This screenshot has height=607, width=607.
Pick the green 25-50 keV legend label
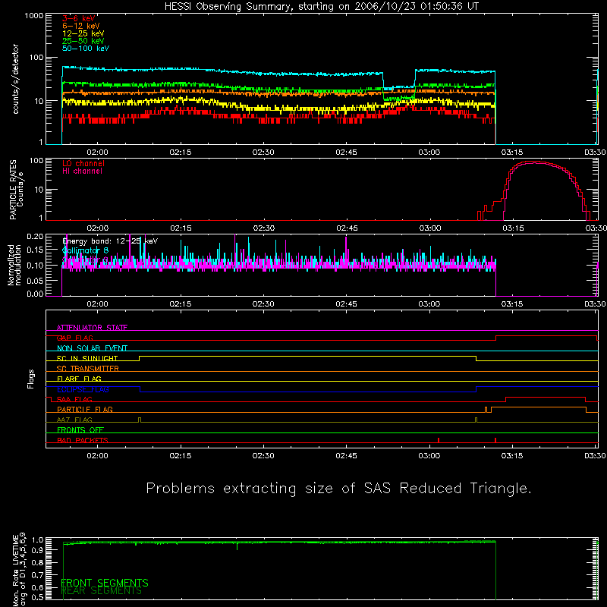coord(83,41)
